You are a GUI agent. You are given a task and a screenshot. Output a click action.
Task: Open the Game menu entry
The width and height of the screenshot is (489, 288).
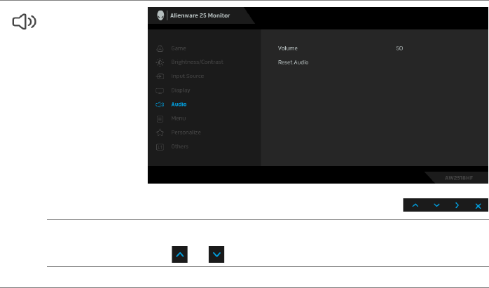pos(179,48)
